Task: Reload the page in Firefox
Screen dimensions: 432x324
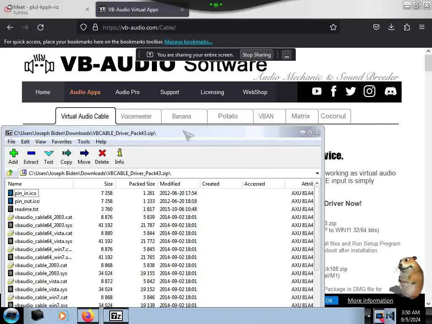Action: [x=40, y=27]
